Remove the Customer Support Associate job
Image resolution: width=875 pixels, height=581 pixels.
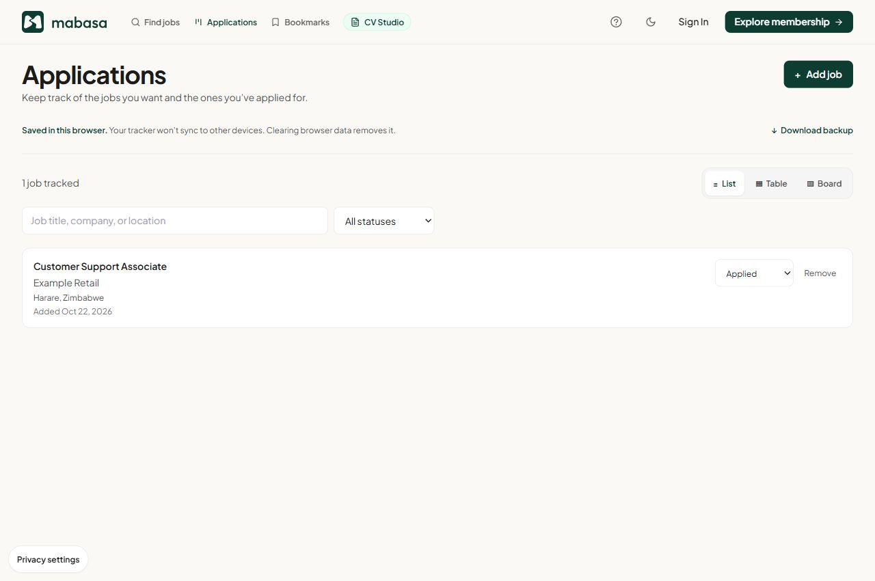[x=820, y=273]
